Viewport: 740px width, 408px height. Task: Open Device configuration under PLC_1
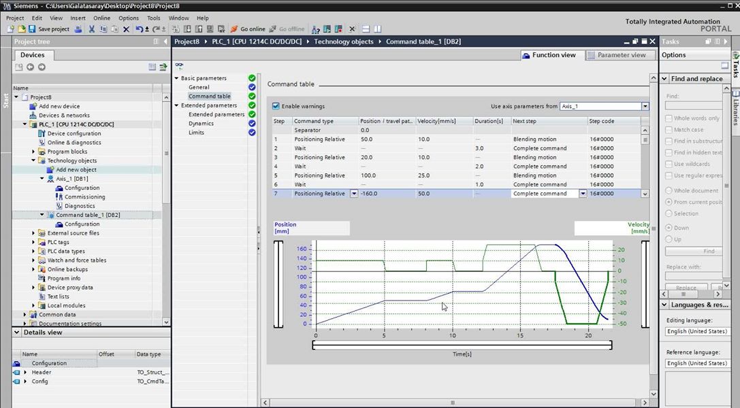[74, 134]
